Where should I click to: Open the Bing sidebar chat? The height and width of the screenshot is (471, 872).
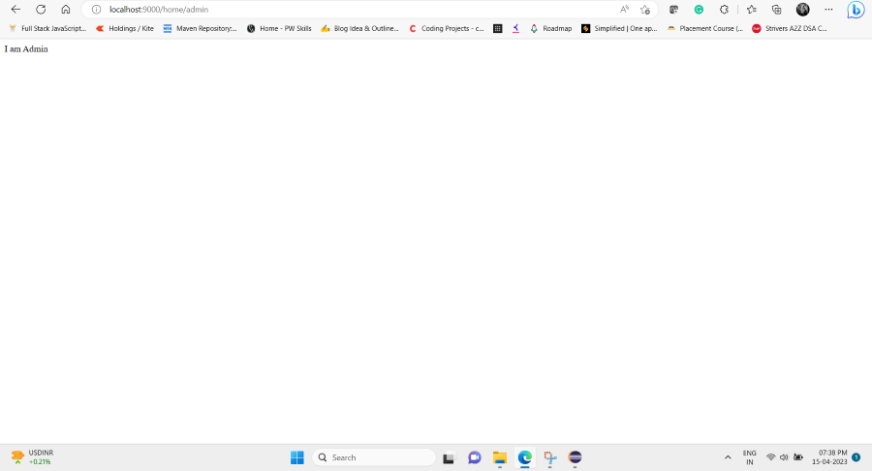856,10
